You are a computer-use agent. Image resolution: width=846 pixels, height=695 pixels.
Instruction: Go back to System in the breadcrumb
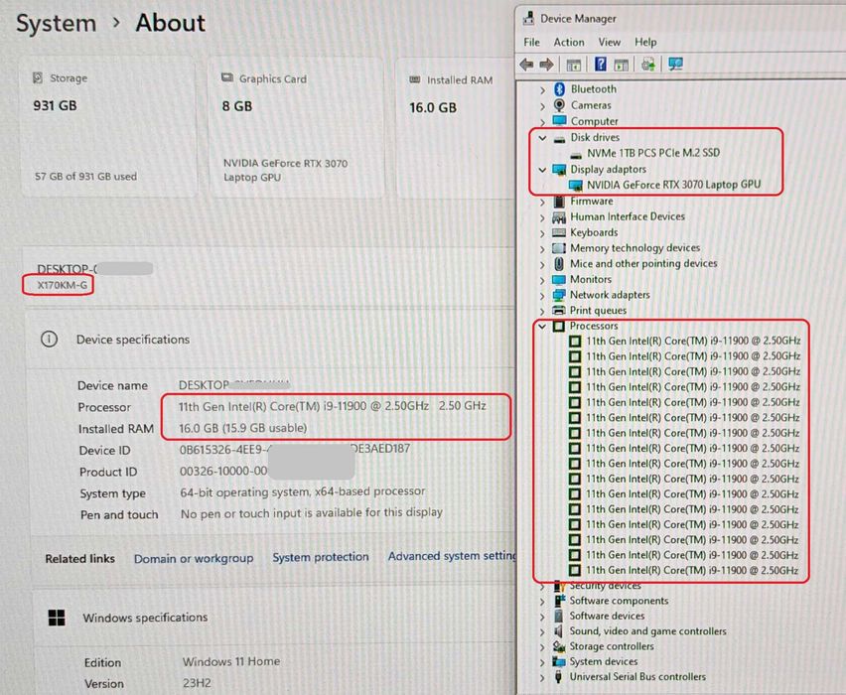tap(57, 23)
